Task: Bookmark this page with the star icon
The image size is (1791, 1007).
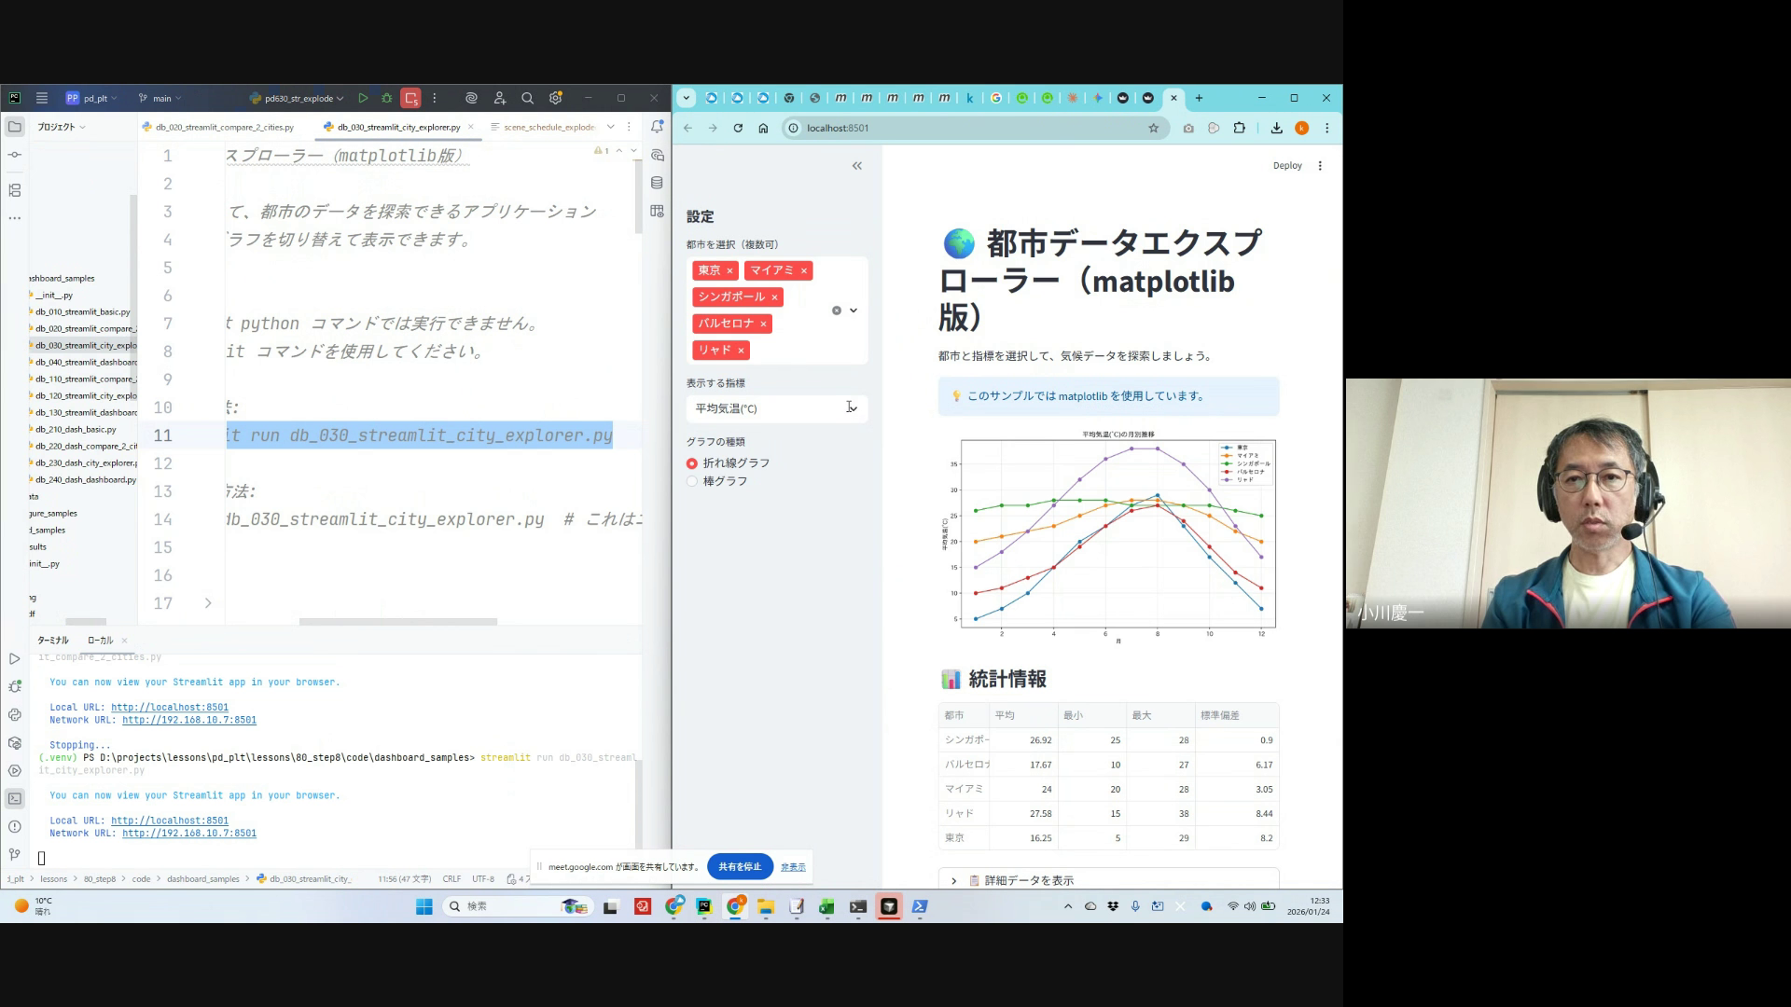Action: click(x=1154, y=128)
